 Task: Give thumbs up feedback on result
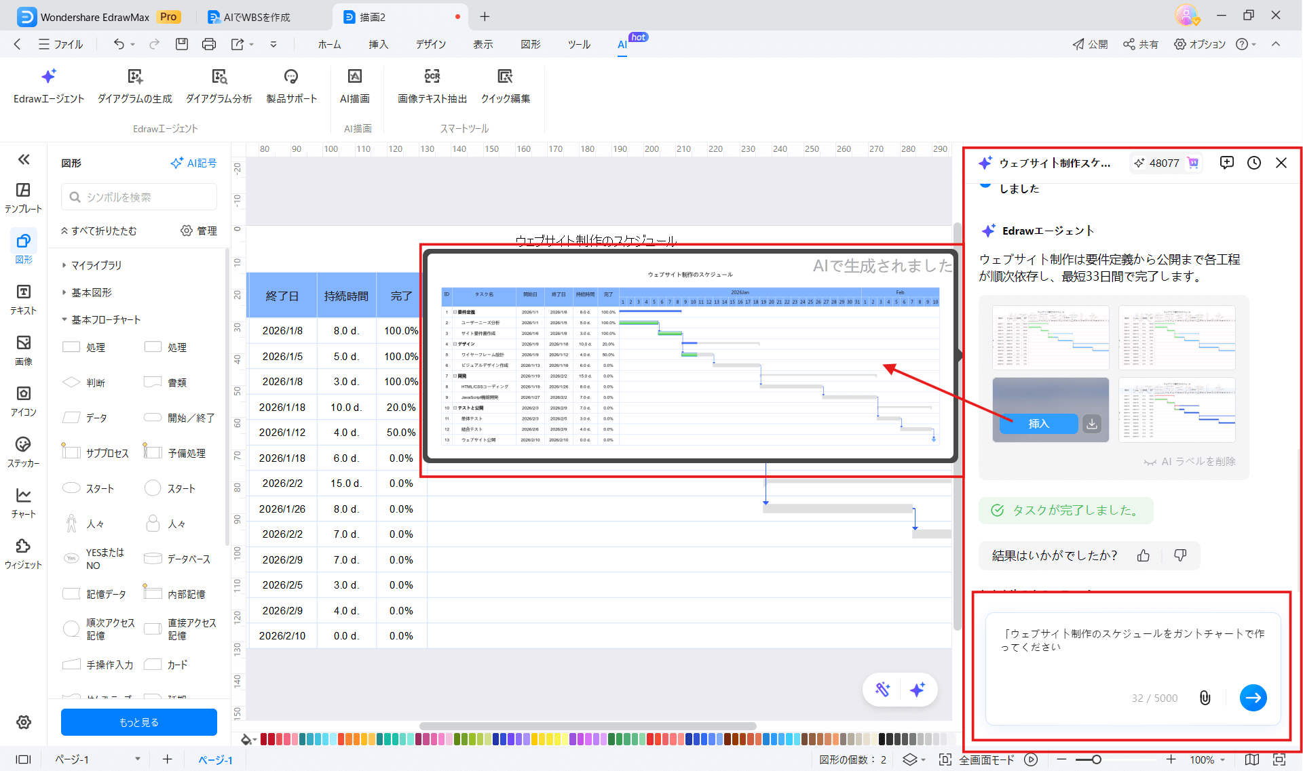click(1144, 555)
